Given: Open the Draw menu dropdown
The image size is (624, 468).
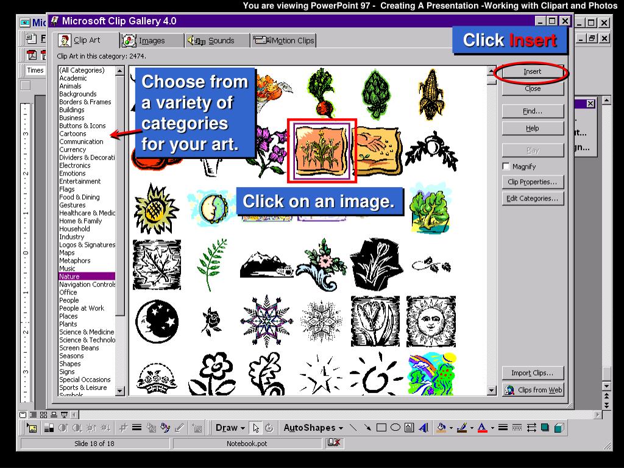Looking at the screenshot, I should [x=230, y=428].
